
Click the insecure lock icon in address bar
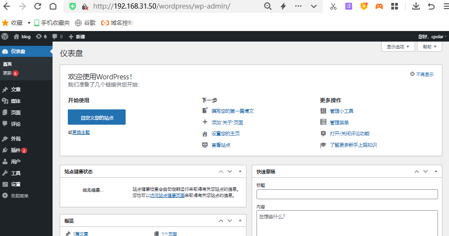click(85, 7)
